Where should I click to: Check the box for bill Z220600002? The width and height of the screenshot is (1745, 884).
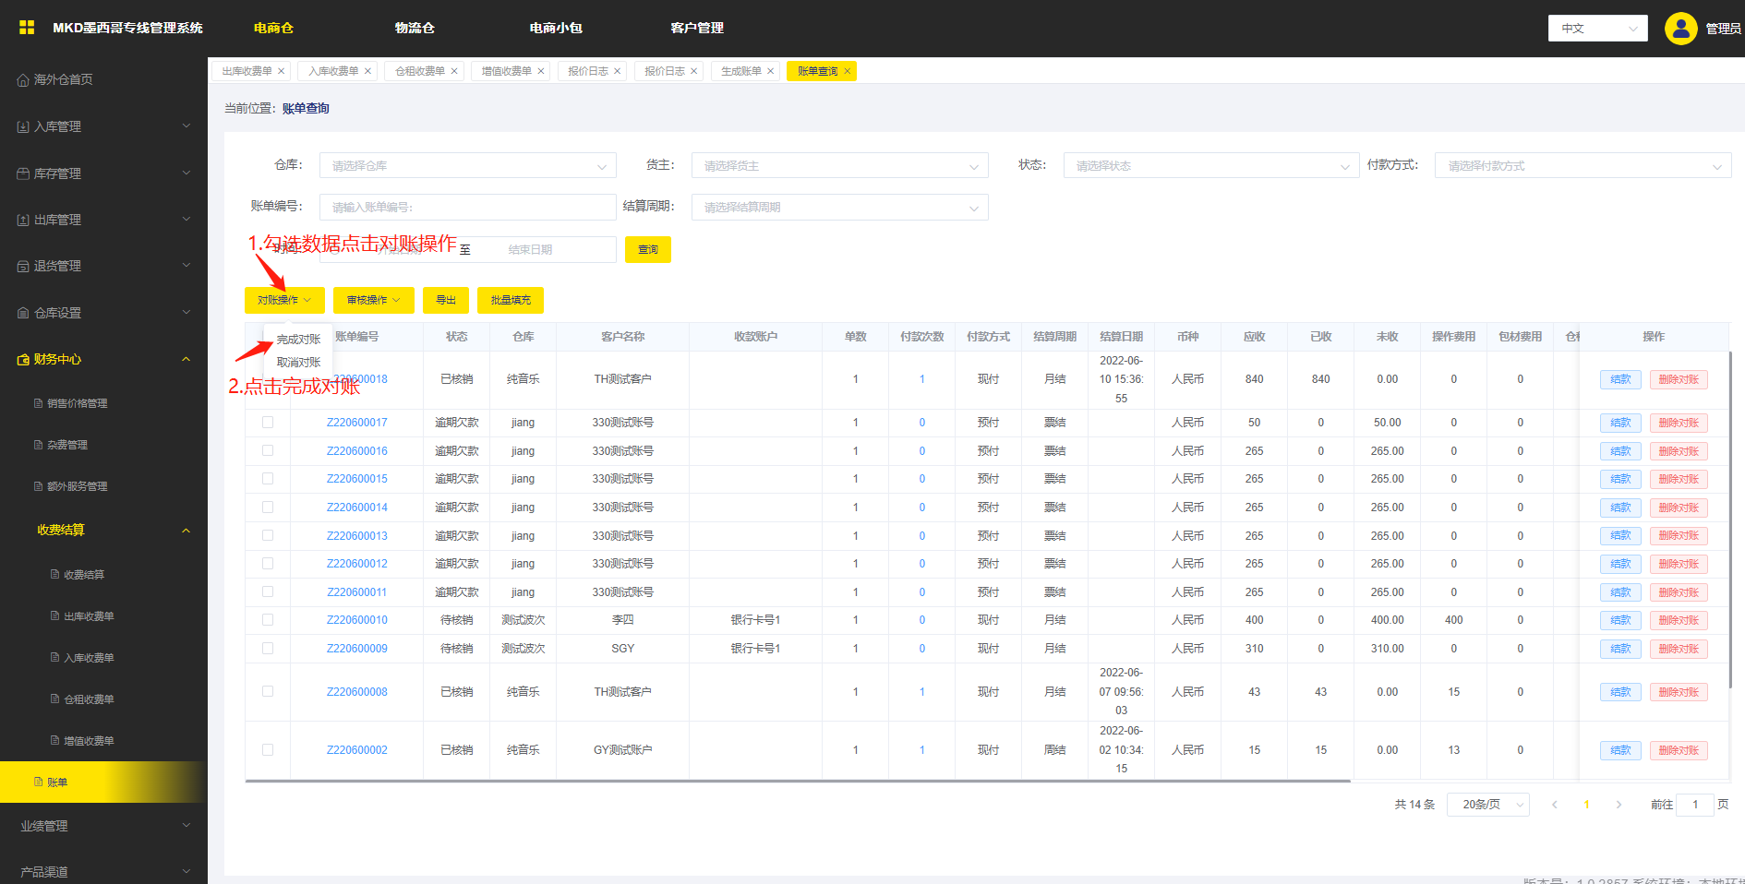(x=268, y=750)
